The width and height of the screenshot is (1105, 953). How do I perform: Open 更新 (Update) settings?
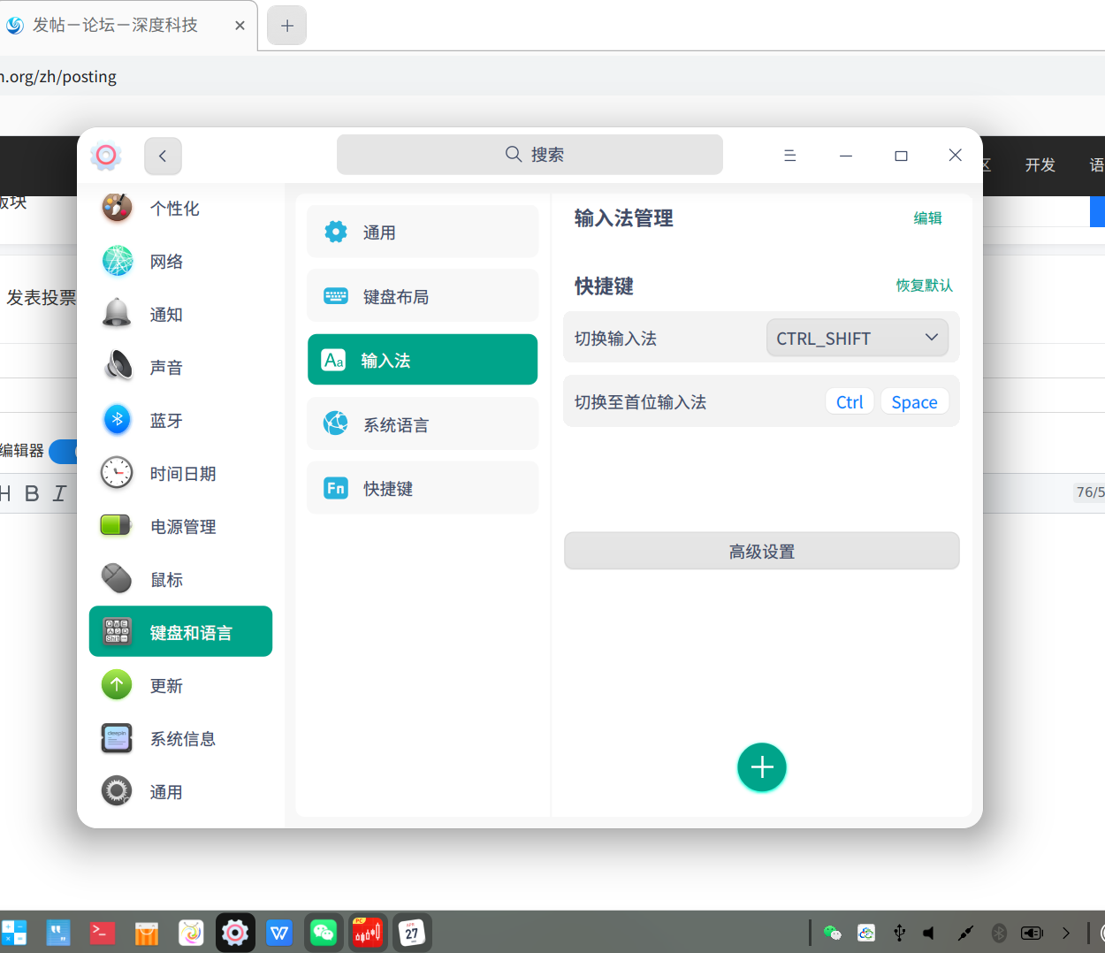(180, 686)
